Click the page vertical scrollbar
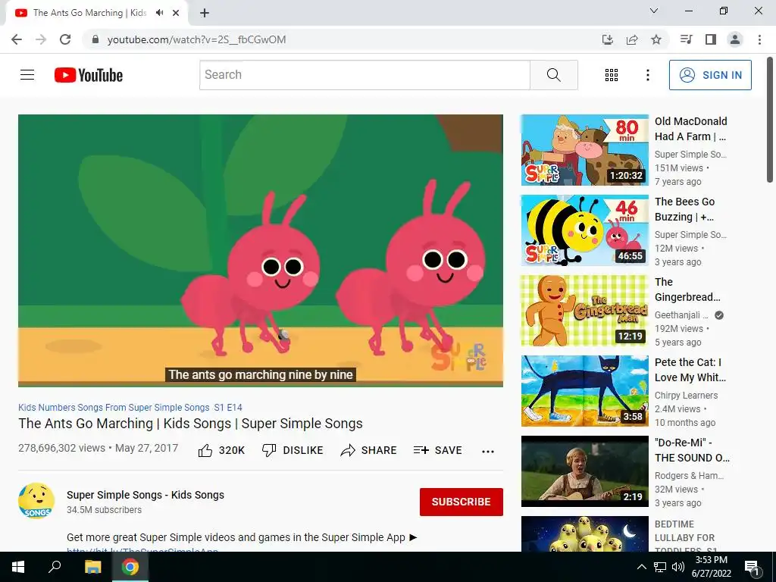Screen dimensions: 776x582 pos(771,120)
